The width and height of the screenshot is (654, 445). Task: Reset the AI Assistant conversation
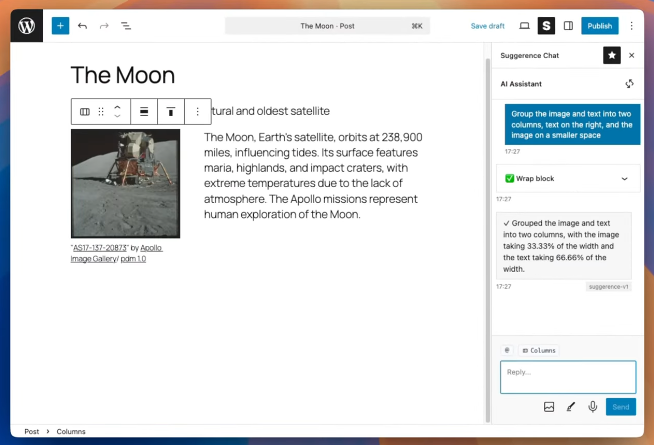pos(629,84)
